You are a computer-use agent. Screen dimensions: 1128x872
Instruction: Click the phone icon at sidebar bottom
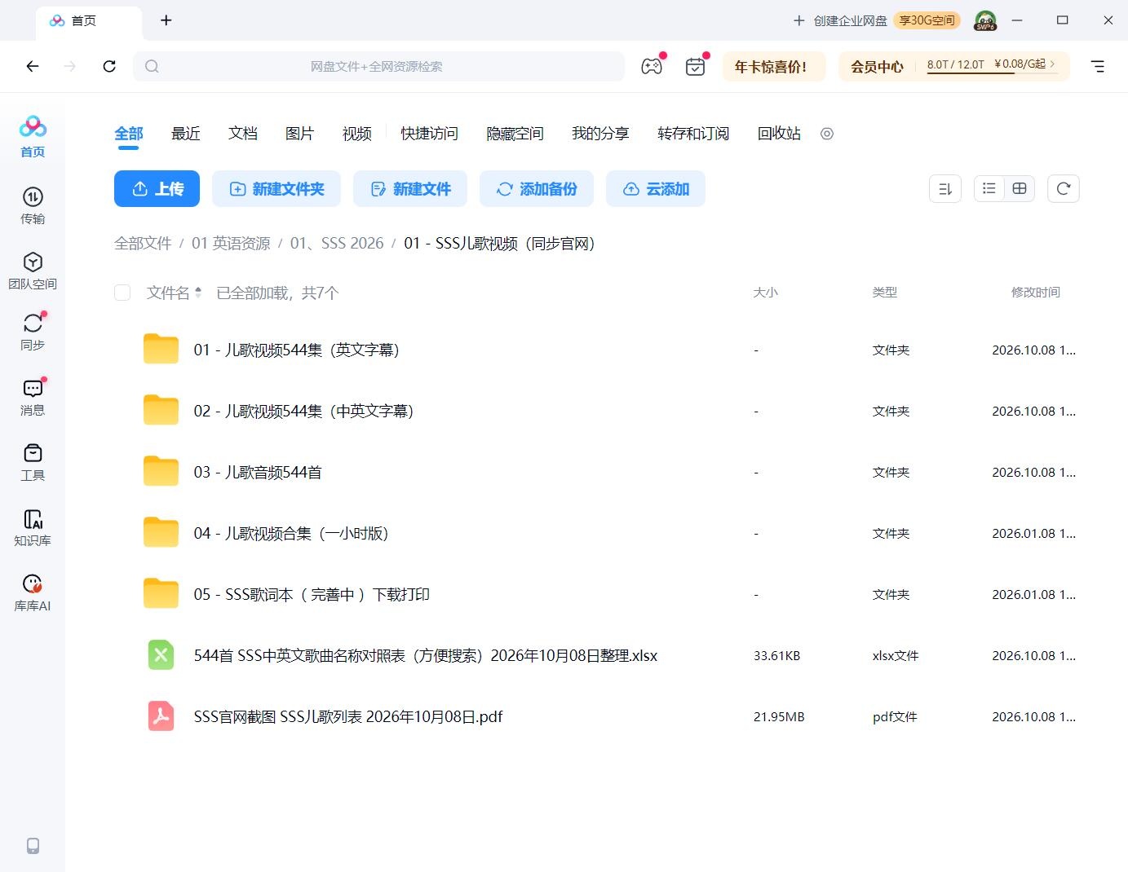pyautogui.click(x=33, y=846)
